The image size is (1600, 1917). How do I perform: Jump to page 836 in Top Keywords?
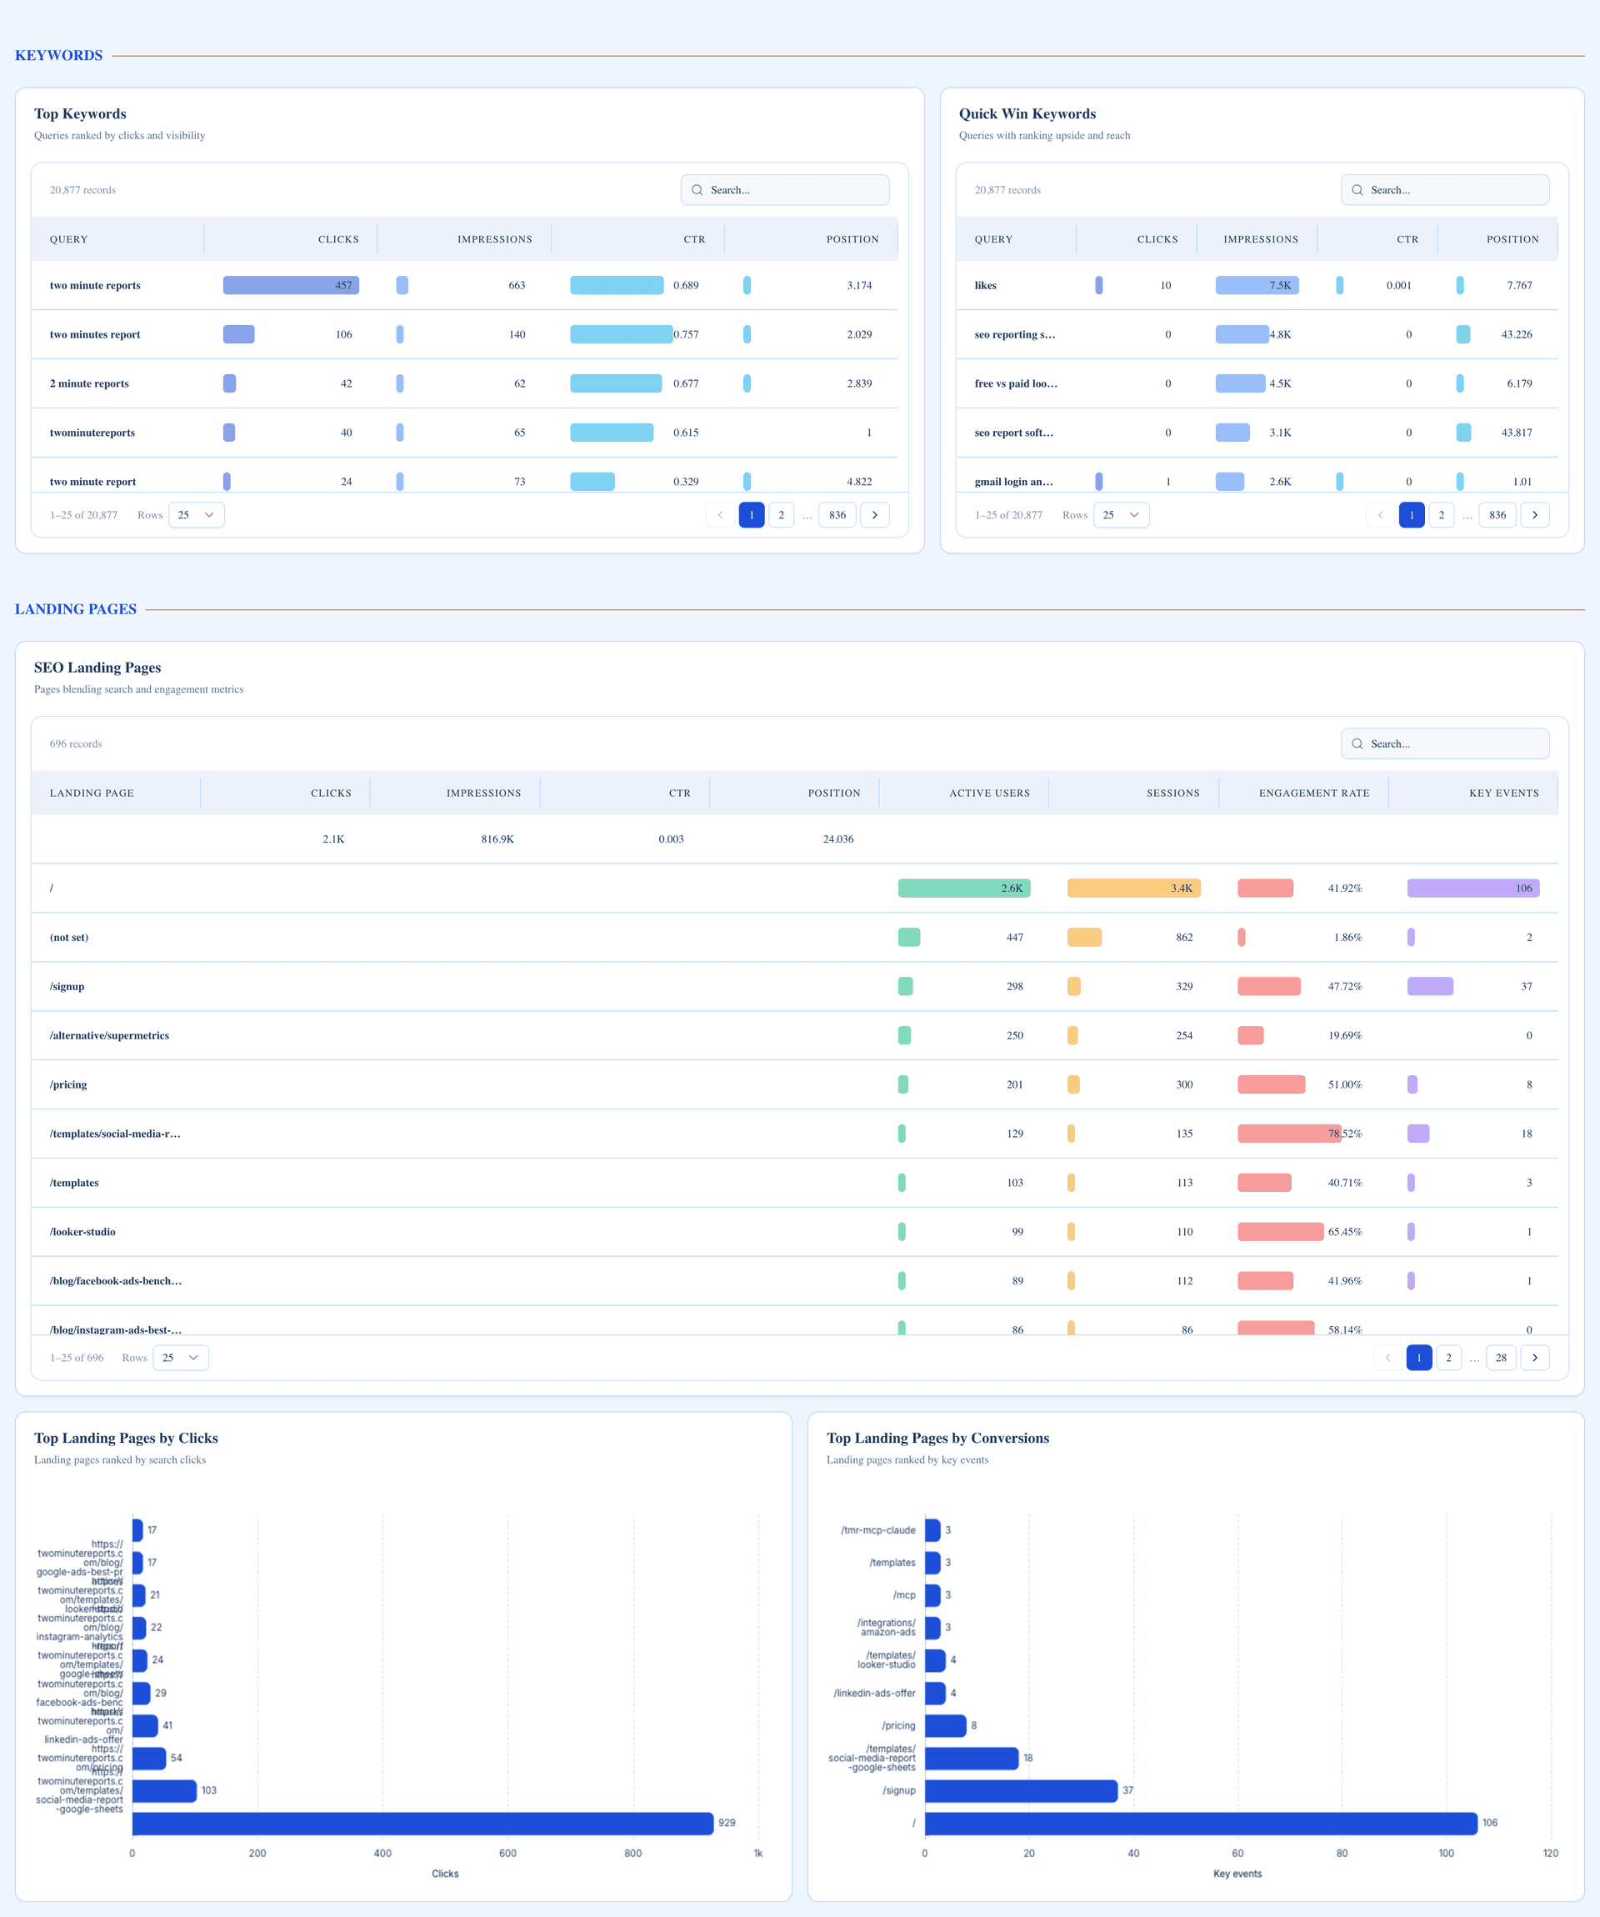(x=837, y=515)
